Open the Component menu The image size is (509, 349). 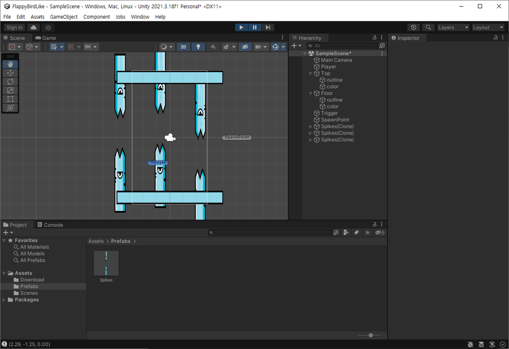click(96, 16)
